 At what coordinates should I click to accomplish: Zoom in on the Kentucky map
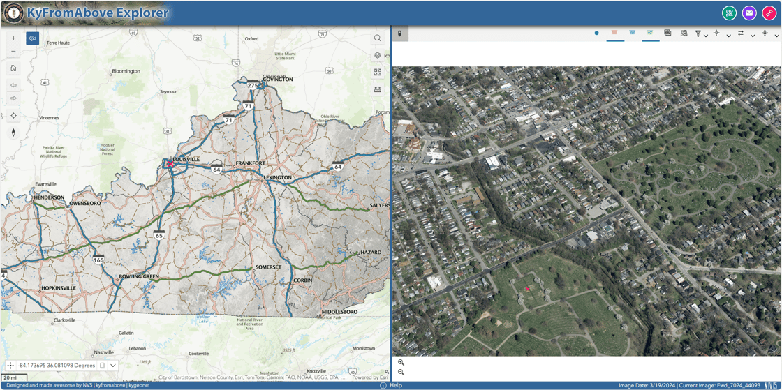[13, 38]
